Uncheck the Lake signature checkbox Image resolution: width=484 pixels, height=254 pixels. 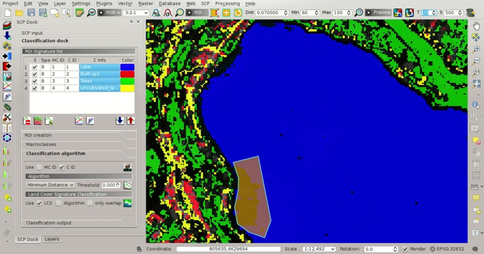pyautogui.click(x=35, y=67)
